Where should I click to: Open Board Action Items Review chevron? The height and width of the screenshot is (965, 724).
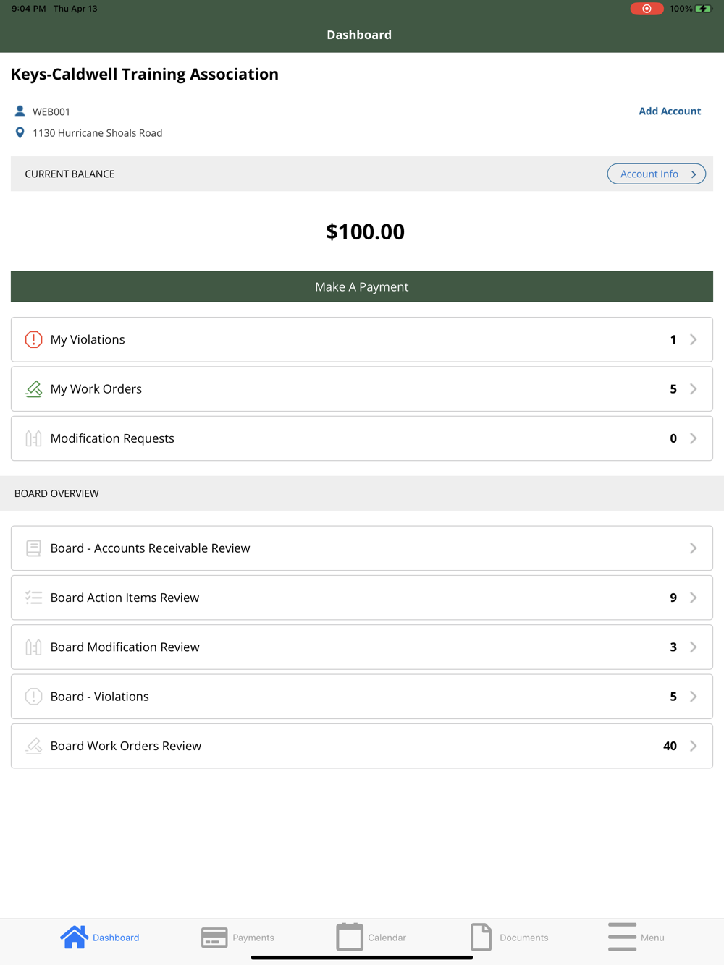[694, 598]
